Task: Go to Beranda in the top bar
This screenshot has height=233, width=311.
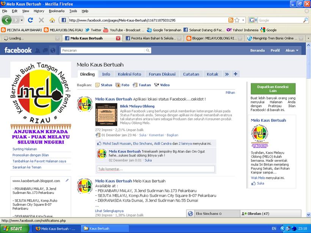Action: coord(258,50)
